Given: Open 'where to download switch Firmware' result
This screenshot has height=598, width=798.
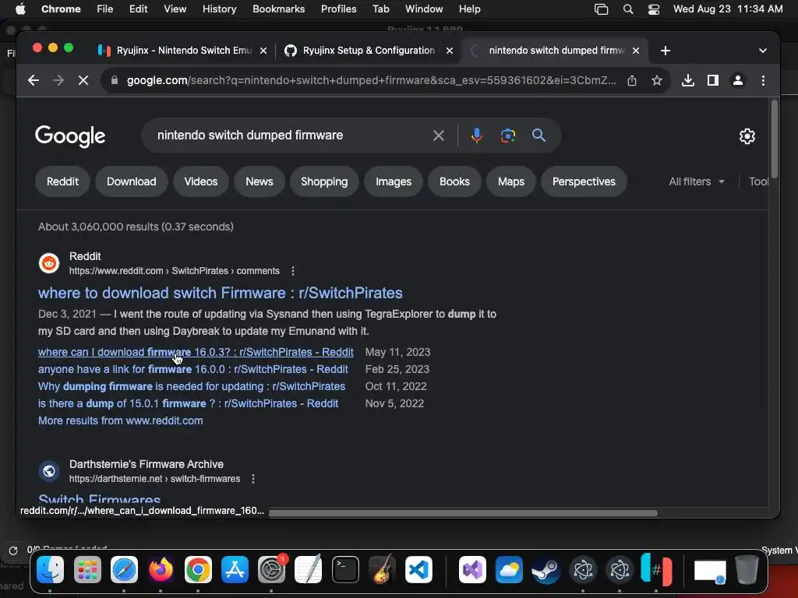Looking at the screenshot, I should [x=220, y=293].
